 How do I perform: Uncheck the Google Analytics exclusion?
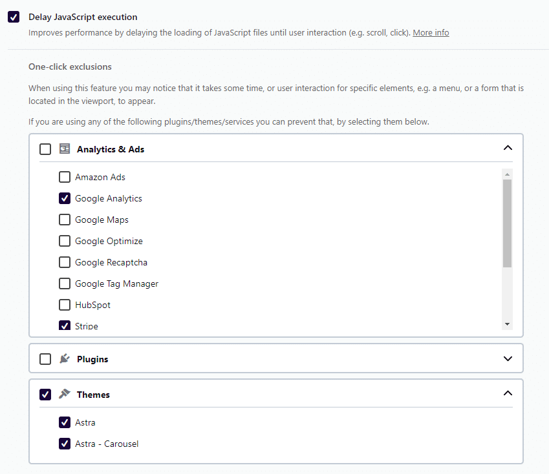tap(65, 198)
